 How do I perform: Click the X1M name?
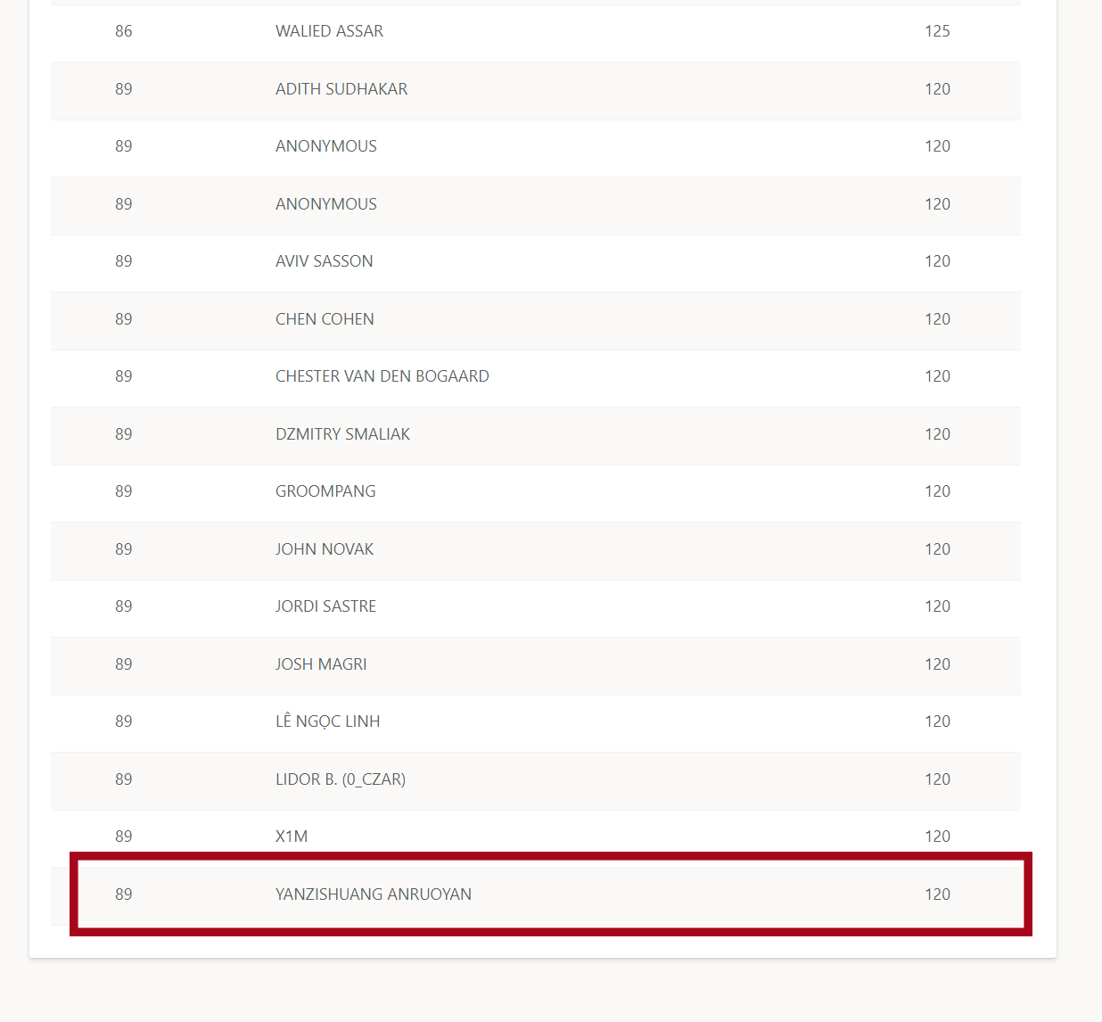292,837
